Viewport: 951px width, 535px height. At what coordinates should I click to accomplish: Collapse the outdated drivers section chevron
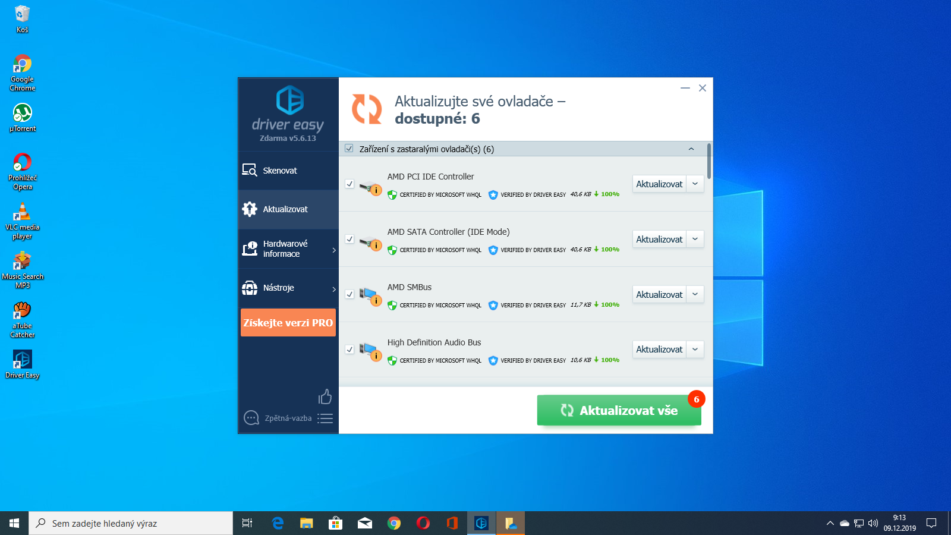pyautogui.click(x=691, y=149)
